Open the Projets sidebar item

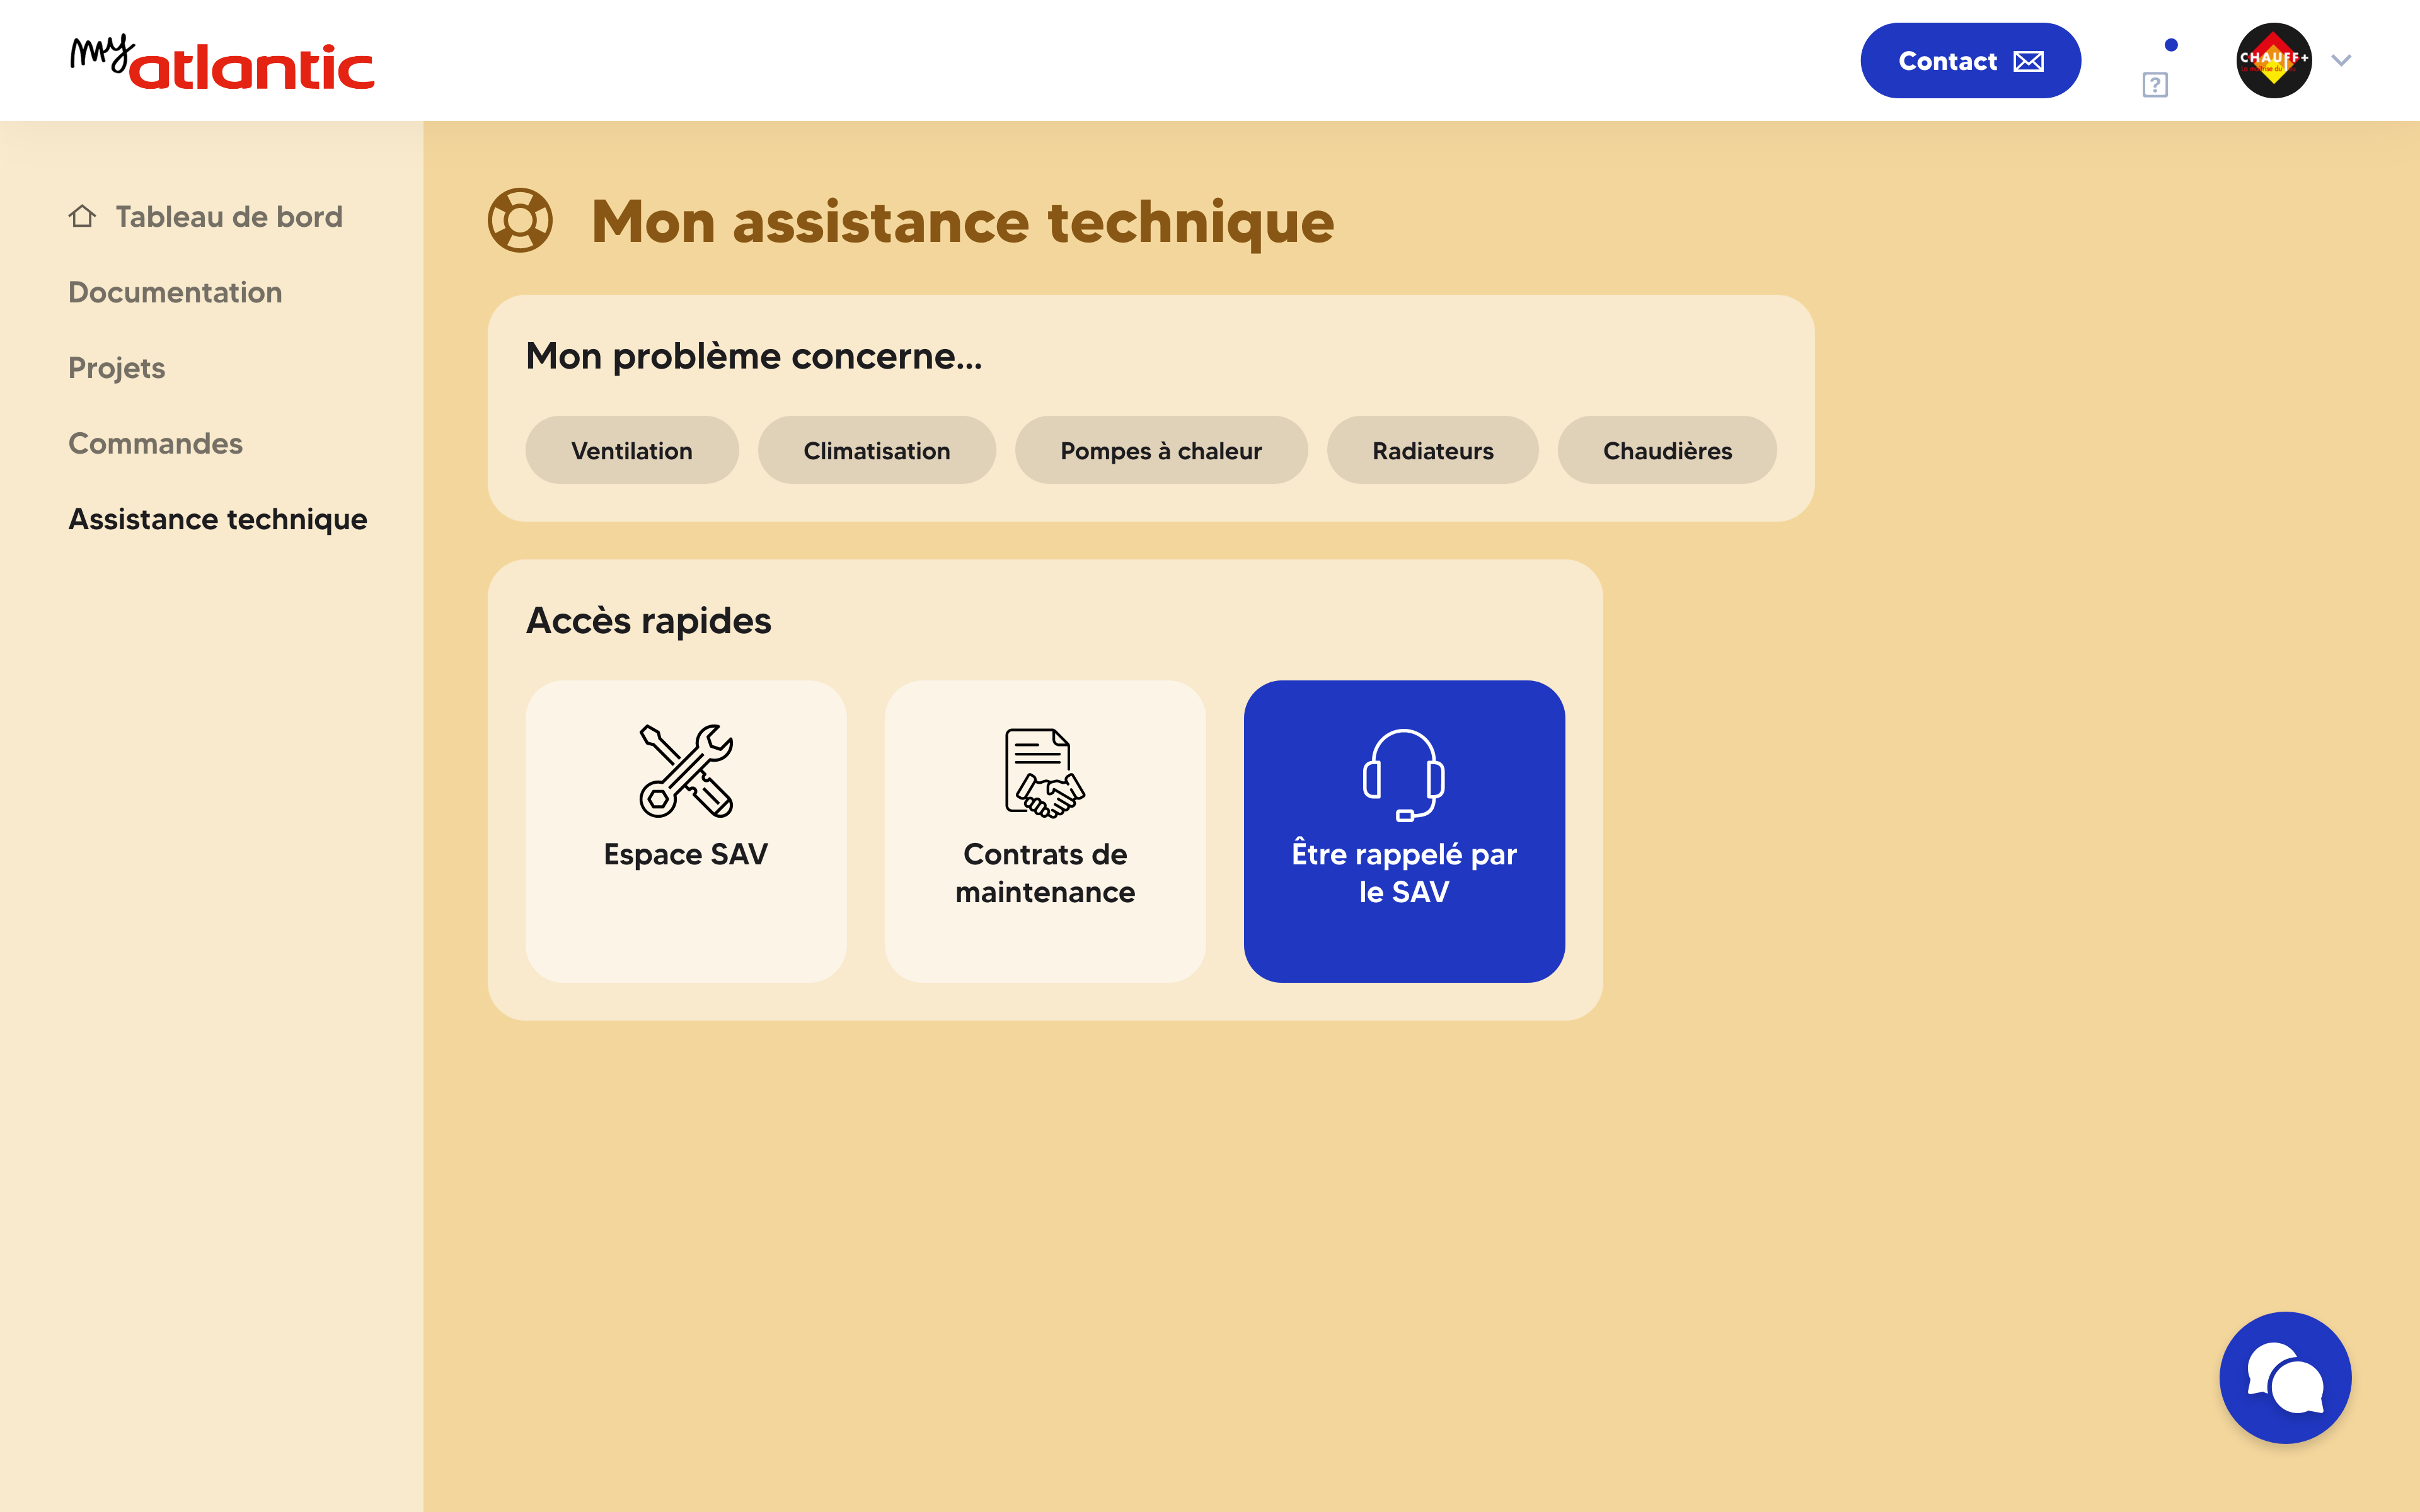(x=116, y=368)
